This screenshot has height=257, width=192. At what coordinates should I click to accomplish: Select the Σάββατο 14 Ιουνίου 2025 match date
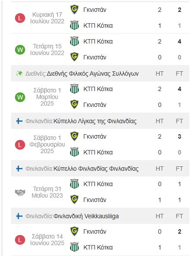click(x=47, y=240)
